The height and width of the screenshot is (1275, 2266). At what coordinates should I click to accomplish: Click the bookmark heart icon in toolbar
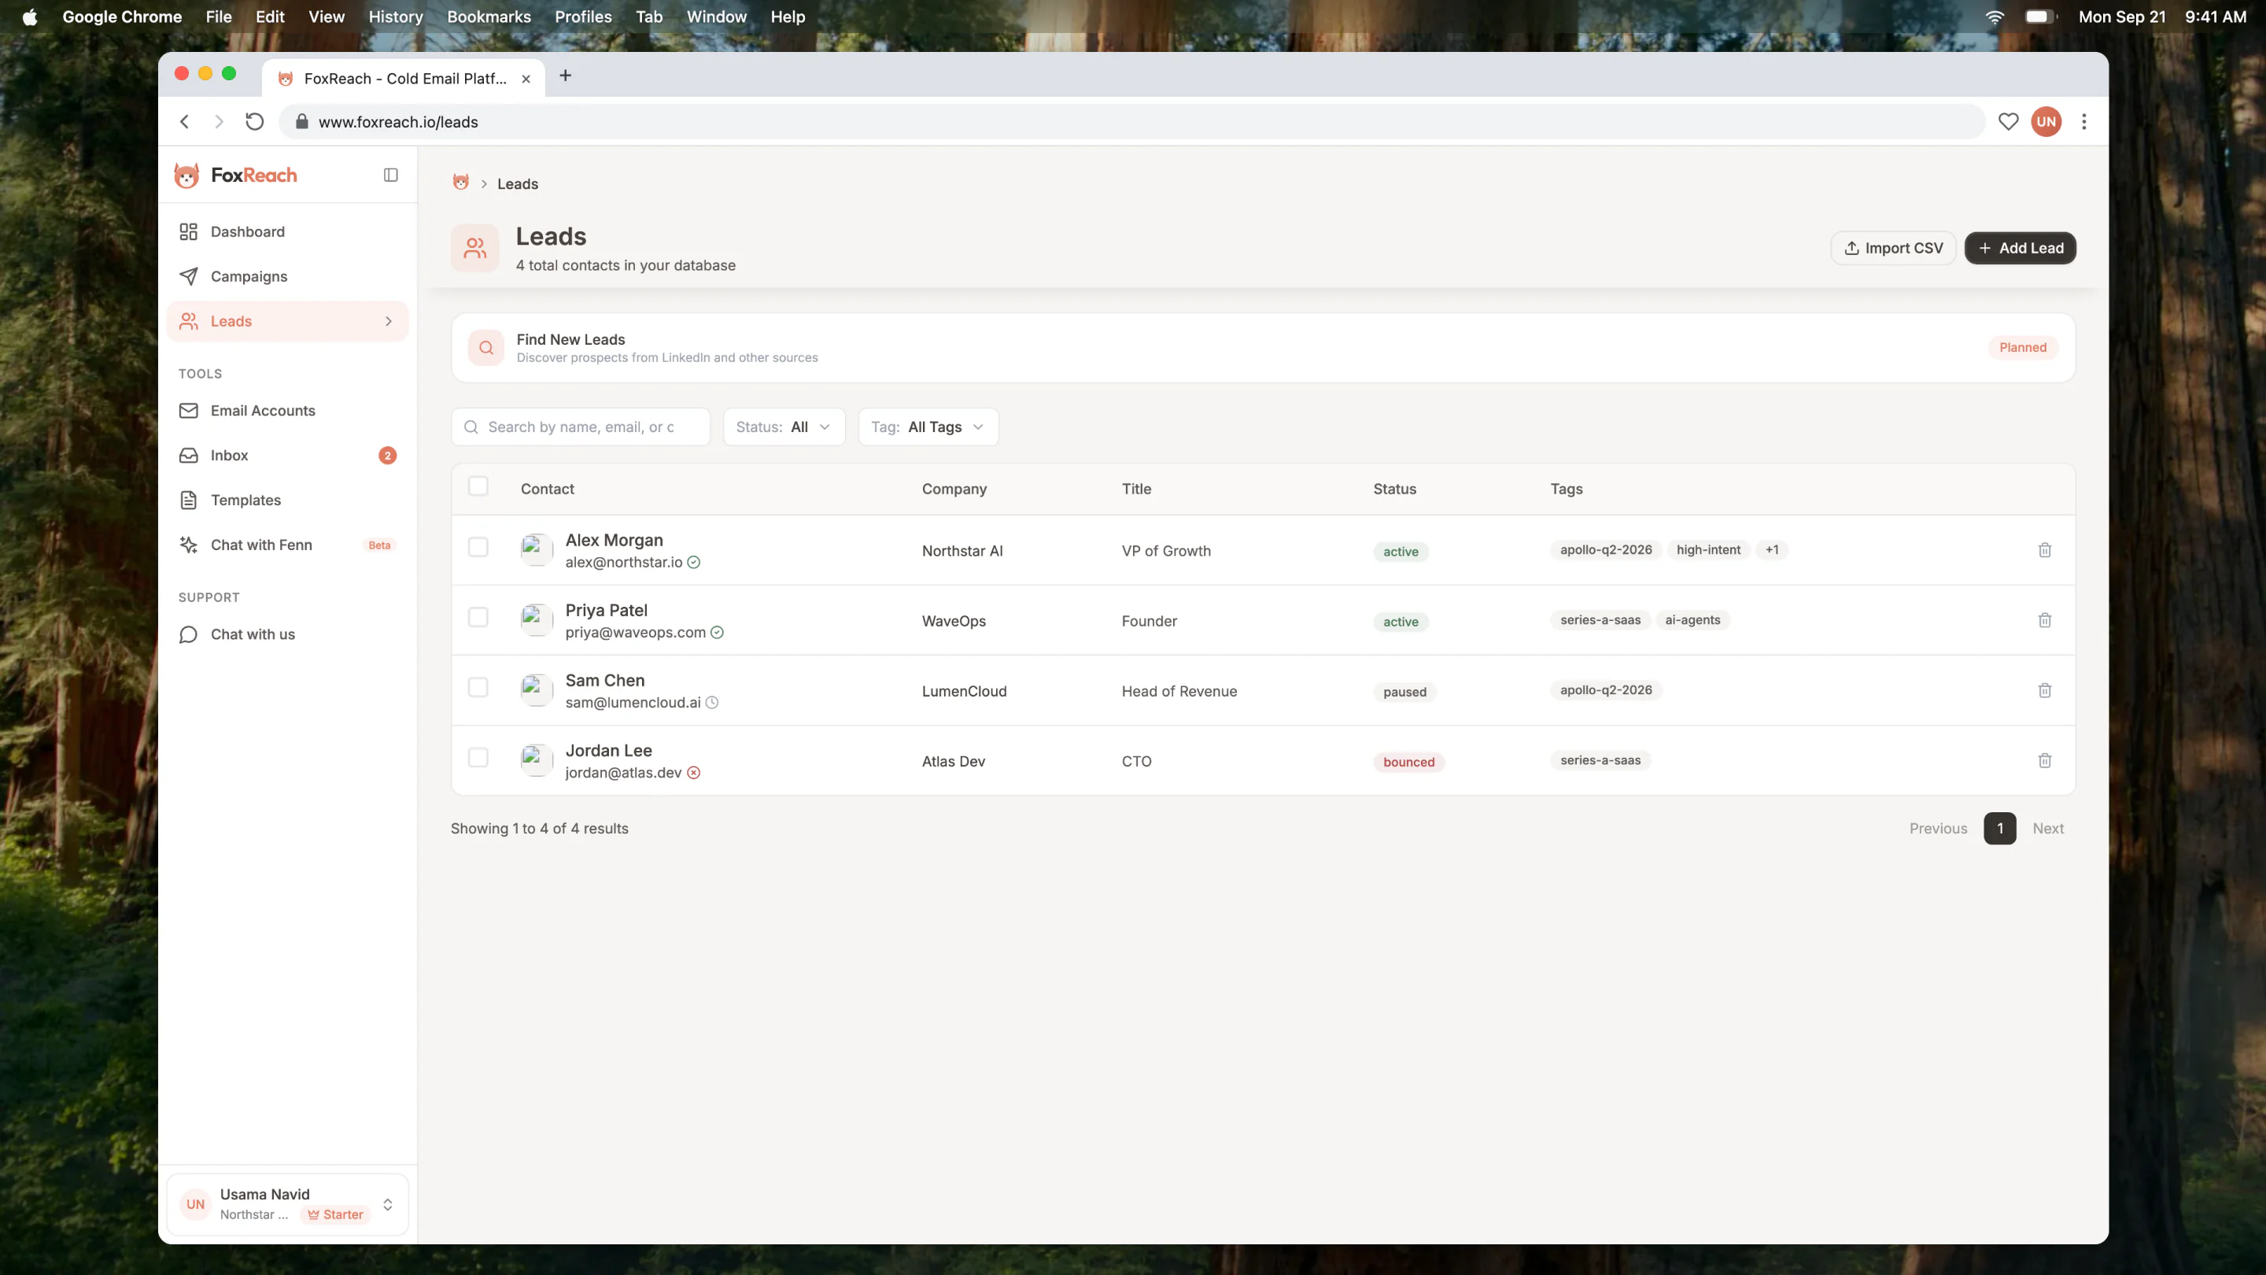coord(2008,121)
